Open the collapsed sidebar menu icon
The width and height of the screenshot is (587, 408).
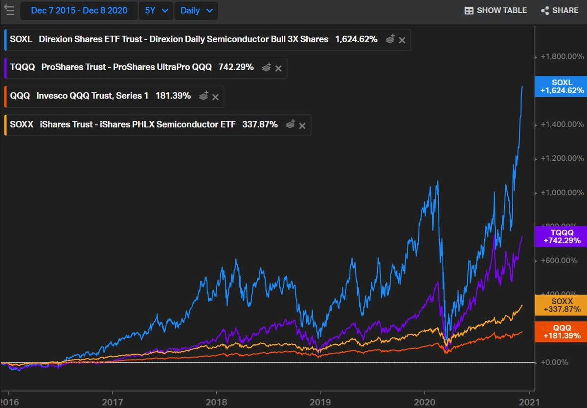[8, 10]
